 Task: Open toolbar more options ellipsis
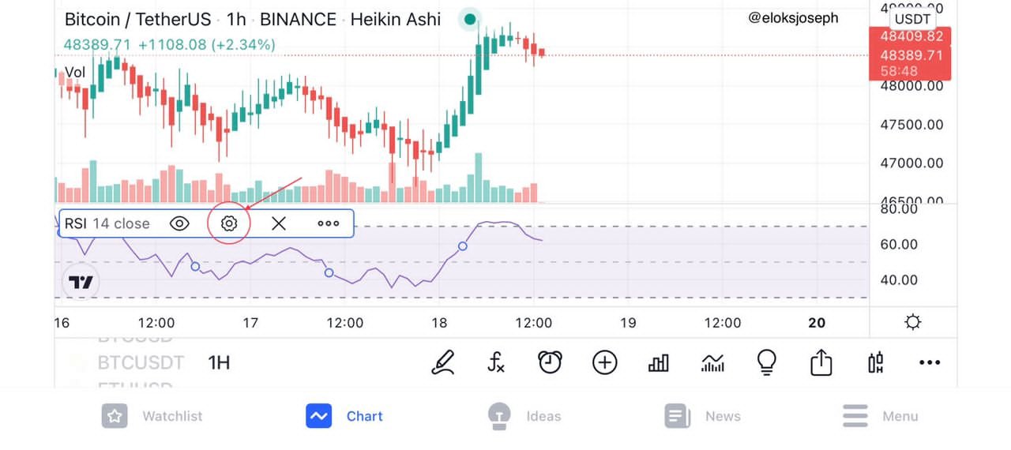coord(930,362)
